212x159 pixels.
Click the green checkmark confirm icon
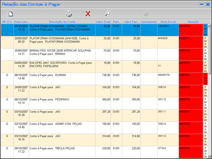(x=146, y=14)
